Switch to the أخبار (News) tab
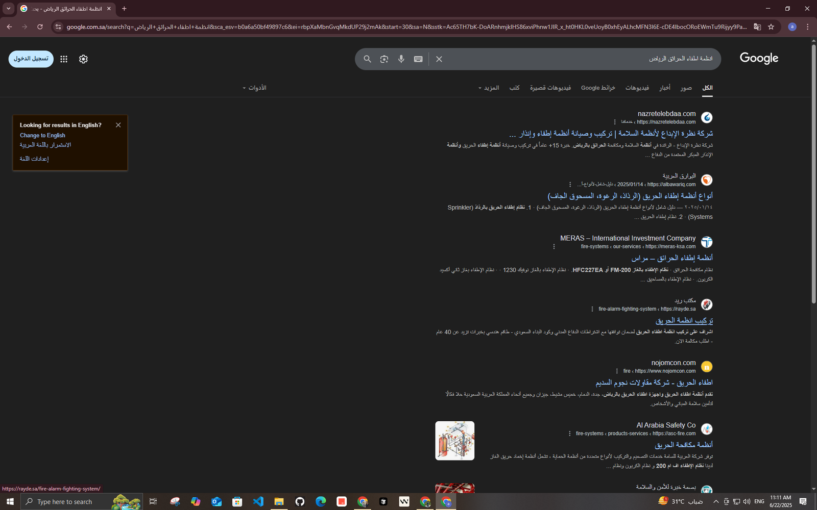The image size is (817, 510). click(665, 88)
